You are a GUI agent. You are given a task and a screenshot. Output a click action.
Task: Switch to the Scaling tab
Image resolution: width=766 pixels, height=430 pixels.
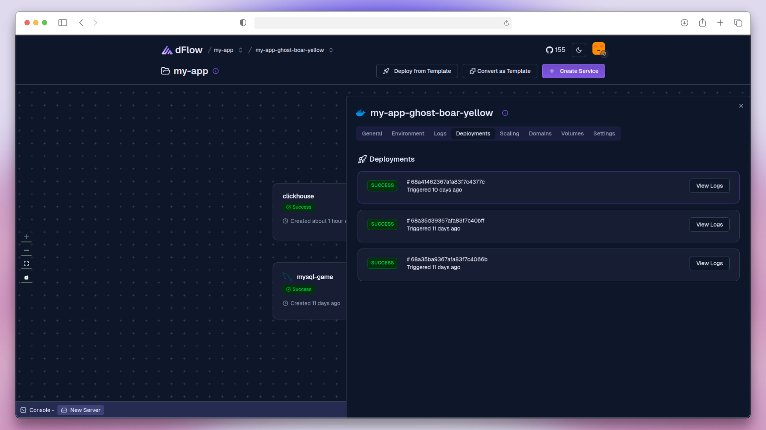(509, 134)
